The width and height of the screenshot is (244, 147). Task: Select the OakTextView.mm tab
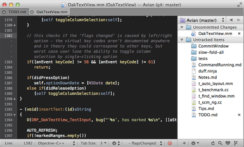coord(52,12)
